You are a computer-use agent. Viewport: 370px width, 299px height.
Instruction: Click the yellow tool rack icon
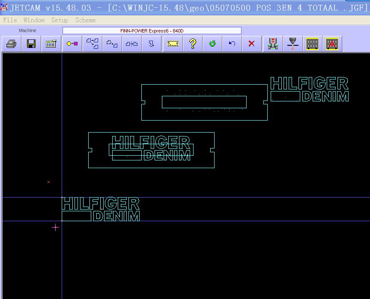pyautogui.click(x=313, y=44)
